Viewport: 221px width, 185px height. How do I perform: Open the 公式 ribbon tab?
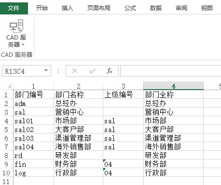coord(130,8)
